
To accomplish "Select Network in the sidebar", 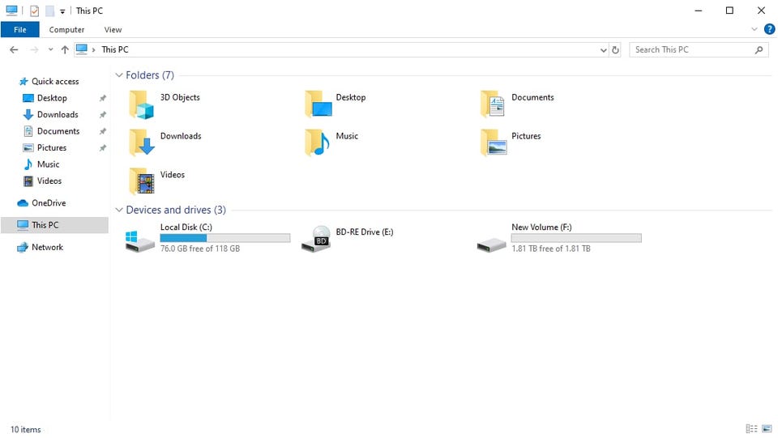I will pos(47,247).
